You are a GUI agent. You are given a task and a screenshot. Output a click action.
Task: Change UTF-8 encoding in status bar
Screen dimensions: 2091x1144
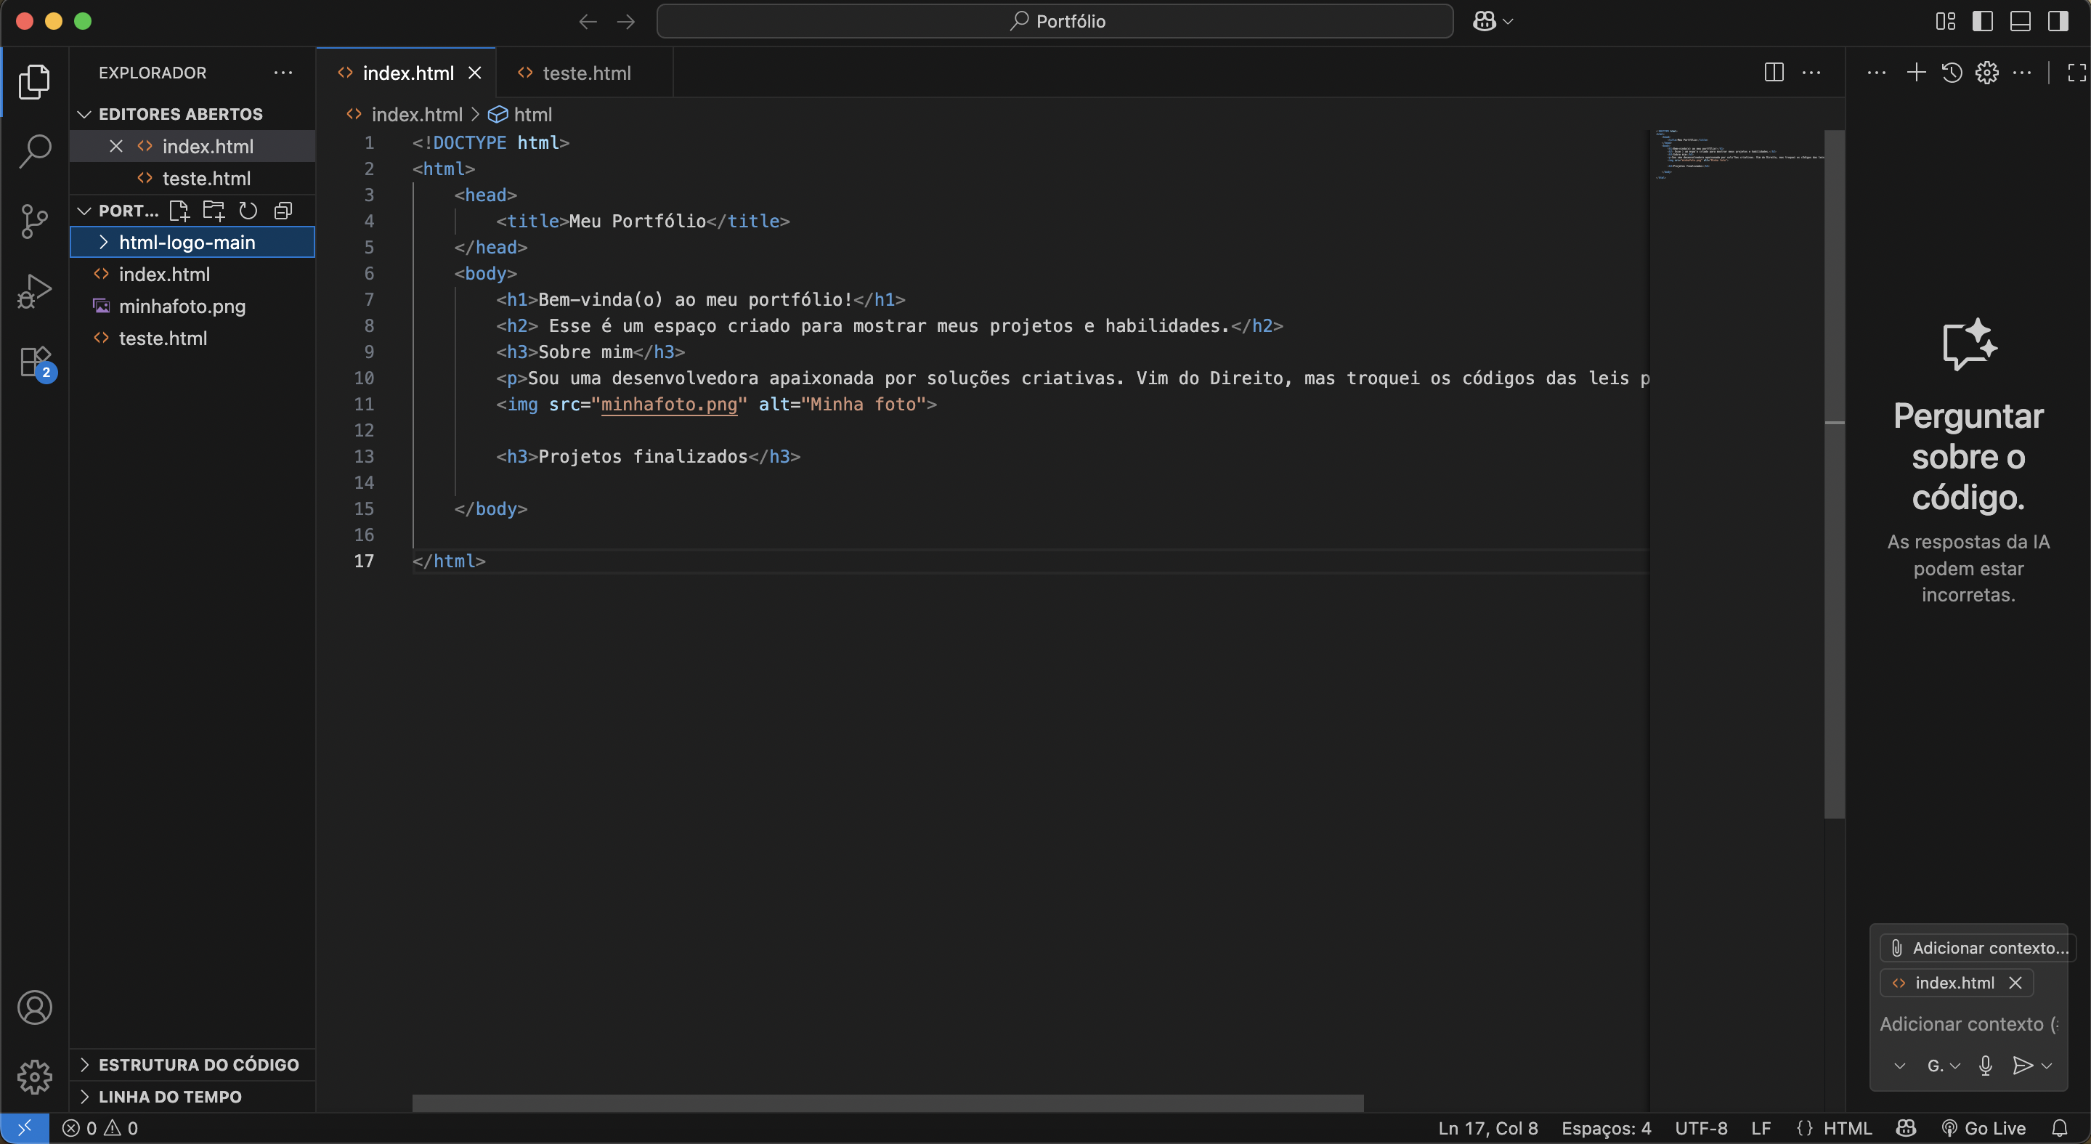click(x=1700, y=1128)
